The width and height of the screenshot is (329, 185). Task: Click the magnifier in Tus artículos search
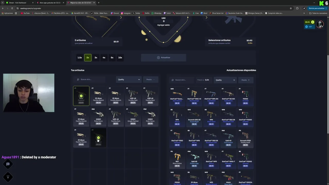78,79
